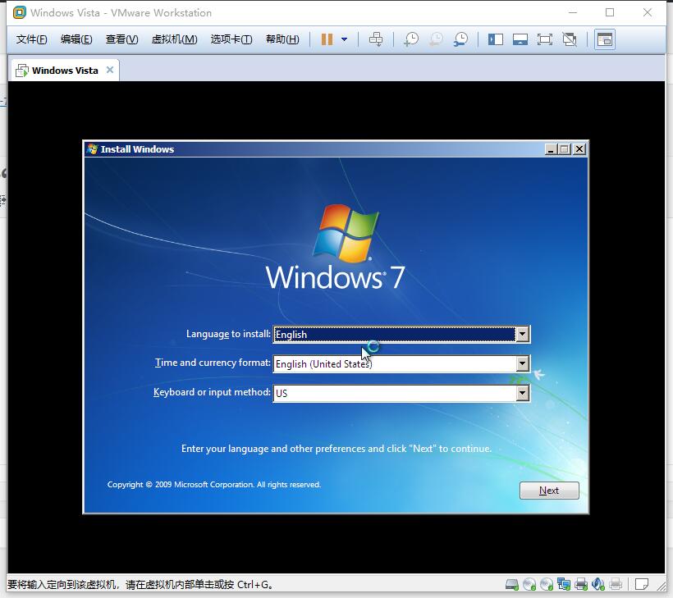Click the message log note icon
Viewport: 673px width, 598px height.
pyautogui.click(x=642, y=584)
